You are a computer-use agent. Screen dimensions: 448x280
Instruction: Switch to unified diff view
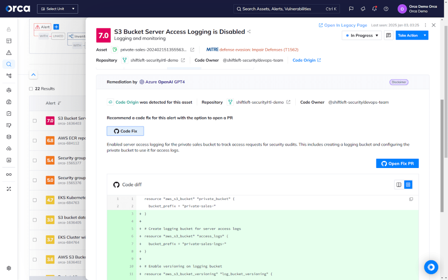(x=408, y=185)
